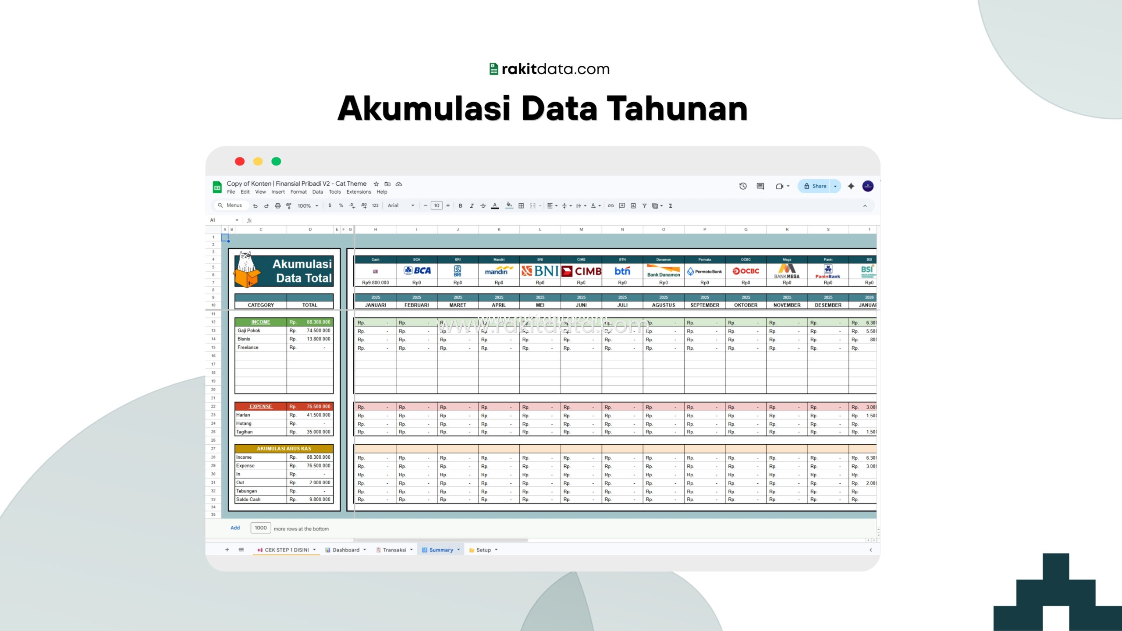The width and height of the screenshot is (1122, 631).
Task: Open the zoom 100% dropdown
Action: click(308, 206)
